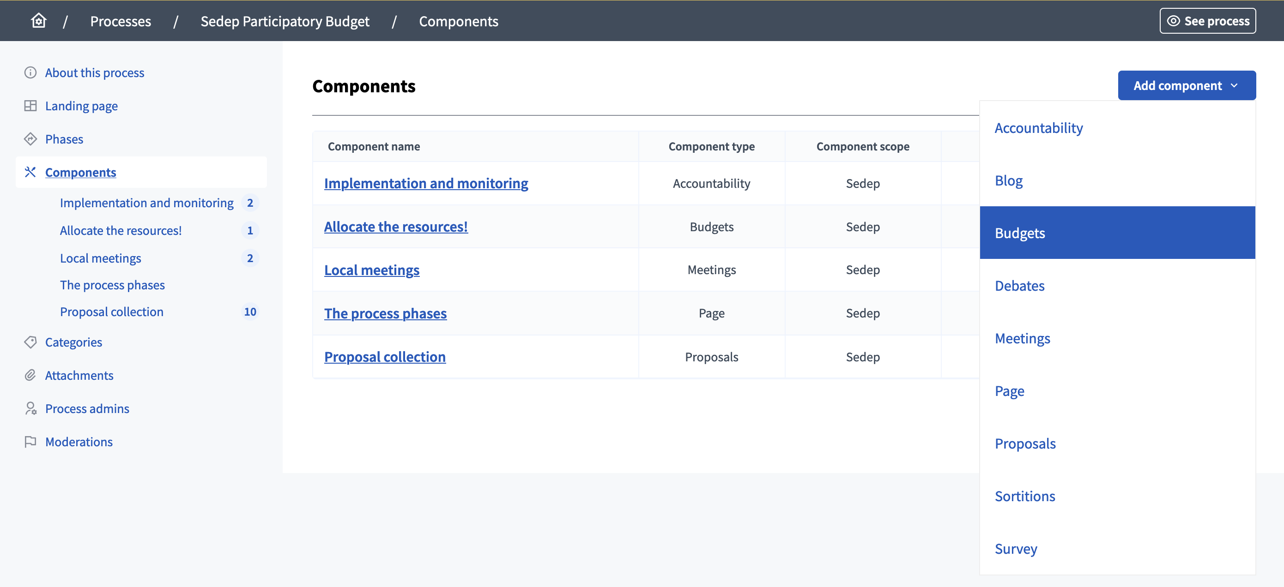Click the Moderations flag icon
Screen dimensions: 1284x587
pos(30,442)
